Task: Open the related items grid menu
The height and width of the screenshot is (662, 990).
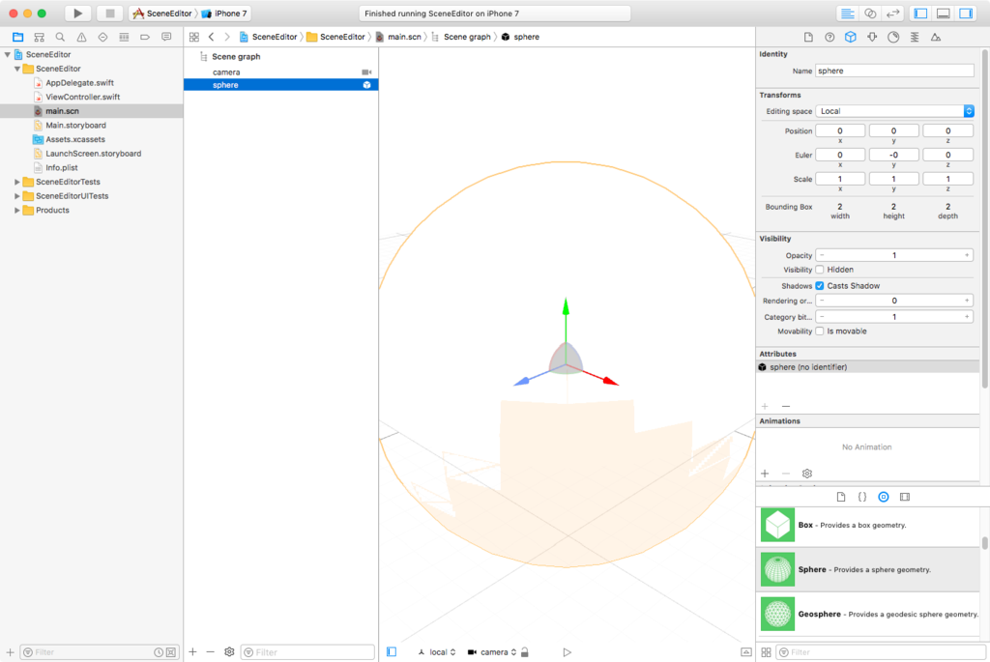Action: (x=193, y=38)
